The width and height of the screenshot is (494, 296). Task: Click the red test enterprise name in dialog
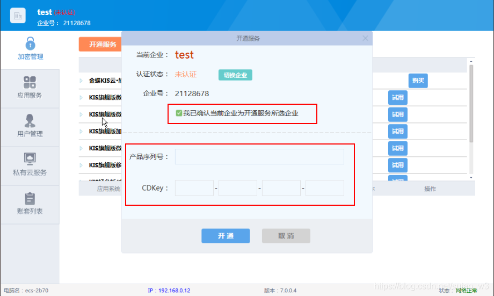(184, 55)
